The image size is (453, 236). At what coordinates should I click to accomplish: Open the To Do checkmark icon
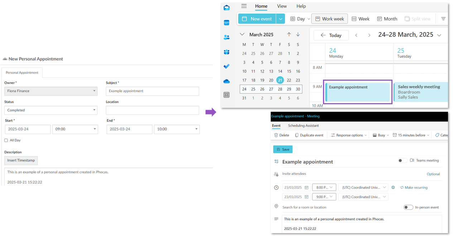[226, 66]
